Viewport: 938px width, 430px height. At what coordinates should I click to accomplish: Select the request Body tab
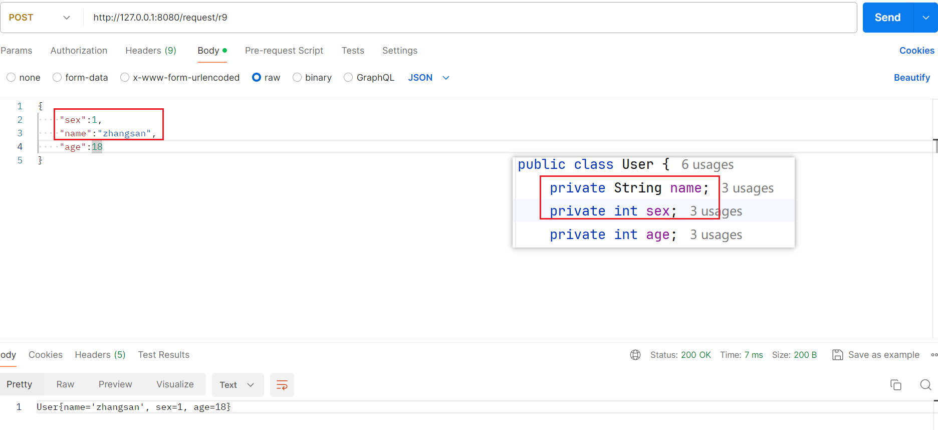pos(212,51)
